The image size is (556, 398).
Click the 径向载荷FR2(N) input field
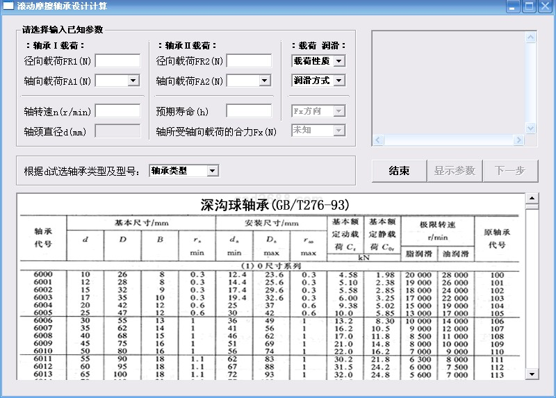click(249, 61)
